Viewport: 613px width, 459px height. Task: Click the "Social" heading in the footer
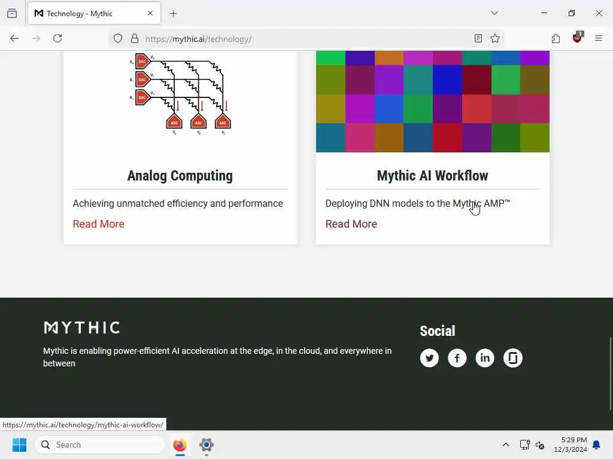(x=437, y=331)
